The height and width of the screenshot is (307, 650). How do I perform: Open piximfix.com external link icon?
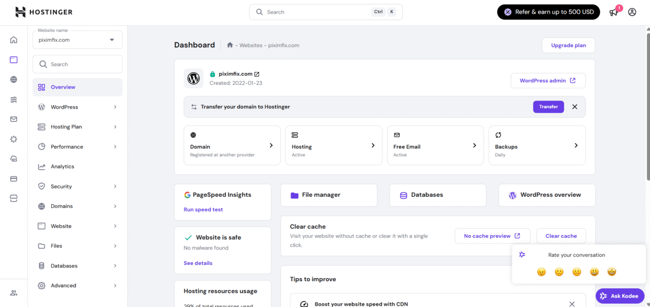[x=256, y=74]
